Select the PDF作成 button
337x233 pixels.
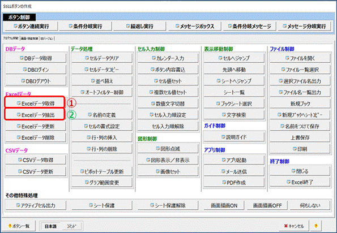[x=234, y=183]
